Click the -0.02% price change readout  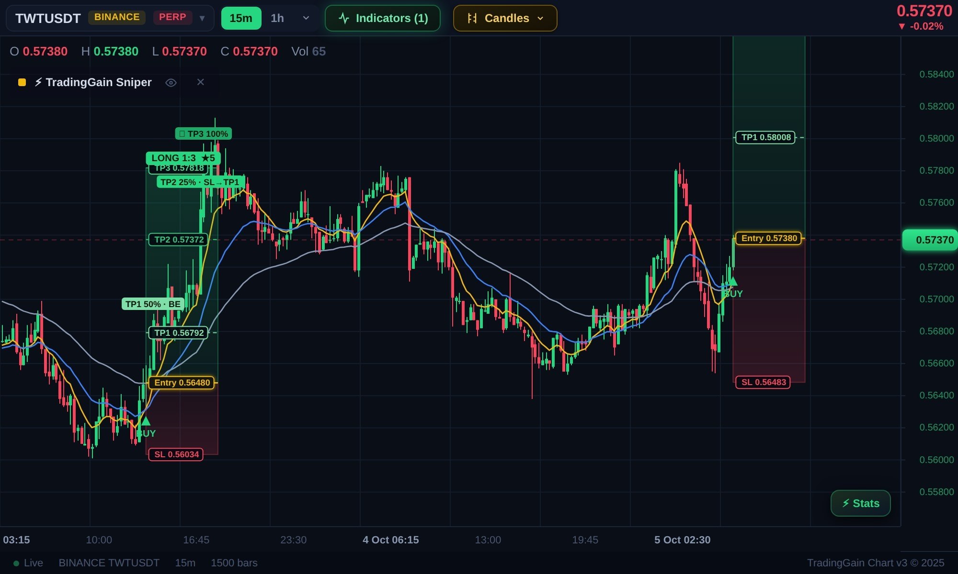pos(921,27)
